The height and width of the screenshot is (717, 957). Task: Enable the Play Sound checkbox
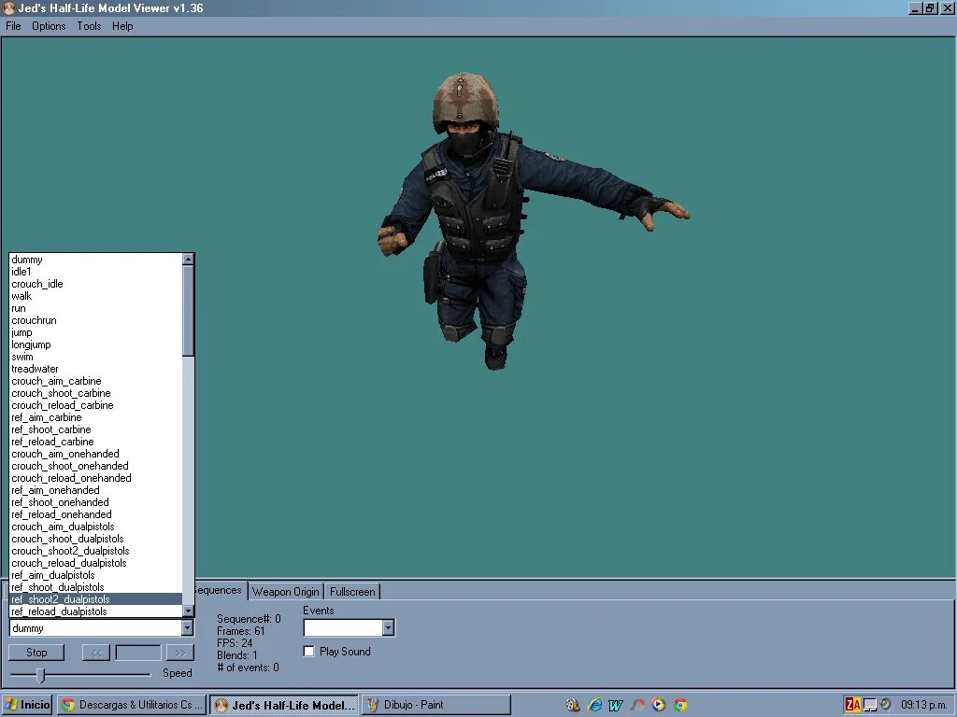(308, 651)
